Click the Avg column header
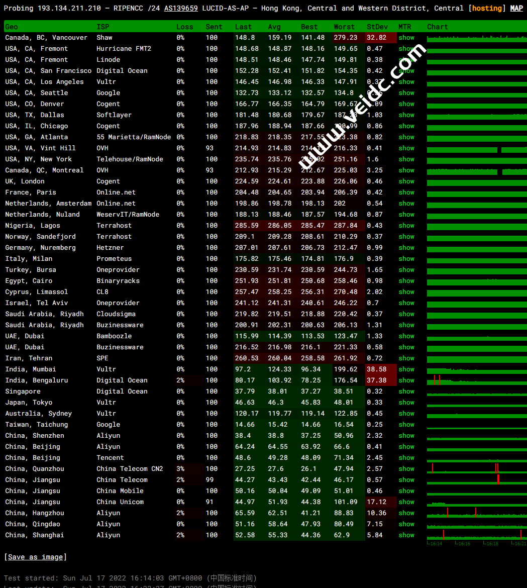Viewport: 527px width, 588px height. click(x=274, y=27)
